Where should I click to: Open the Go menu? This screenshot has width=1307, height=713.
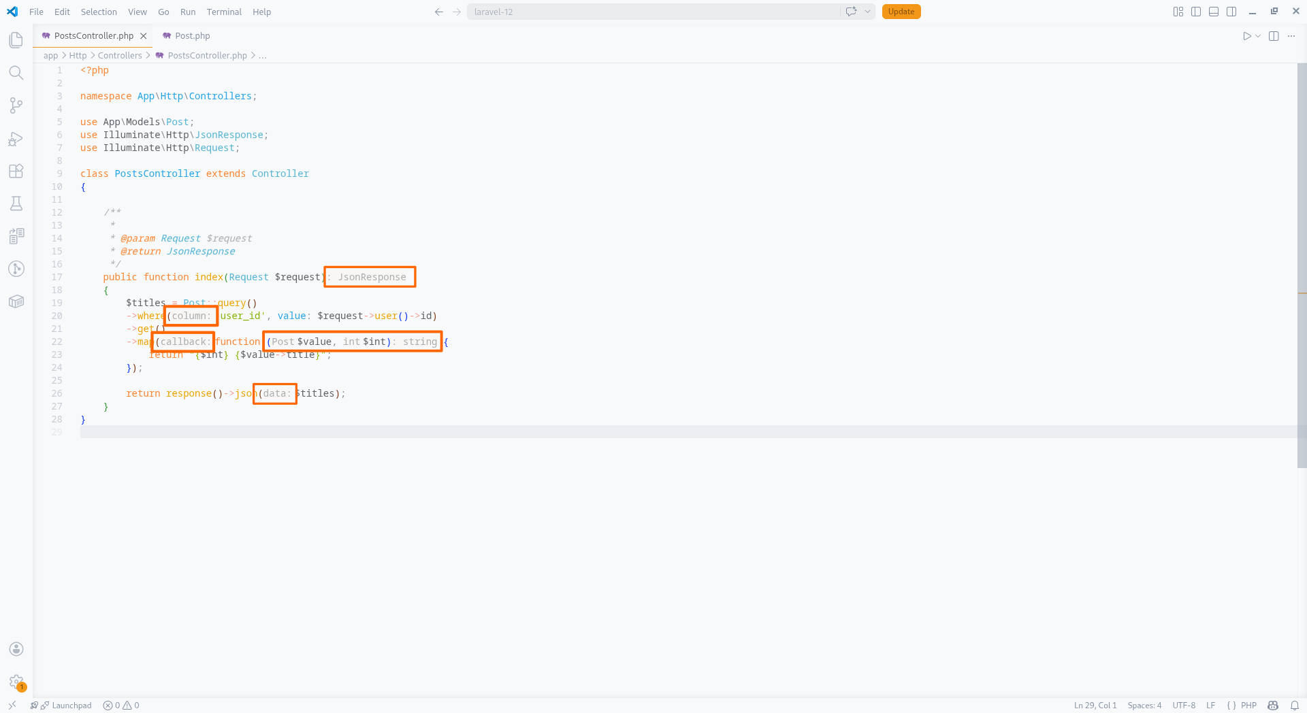click(163, 12)
